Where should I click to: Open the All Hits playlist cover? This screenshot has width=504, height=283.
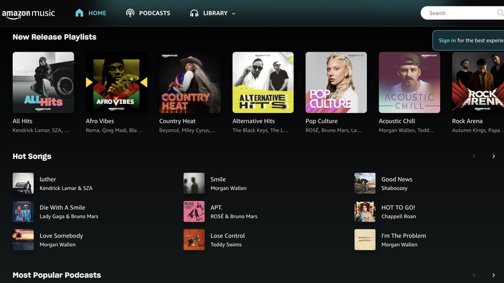pos(43,83)
